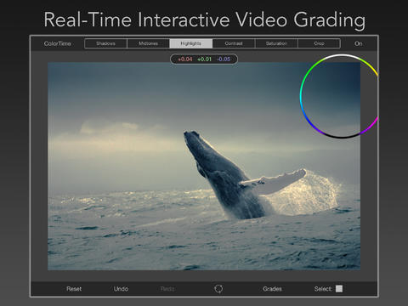Tap the color wheel icon in bottom bar
The height and width of the screenshot is (306, 408).
218,289
